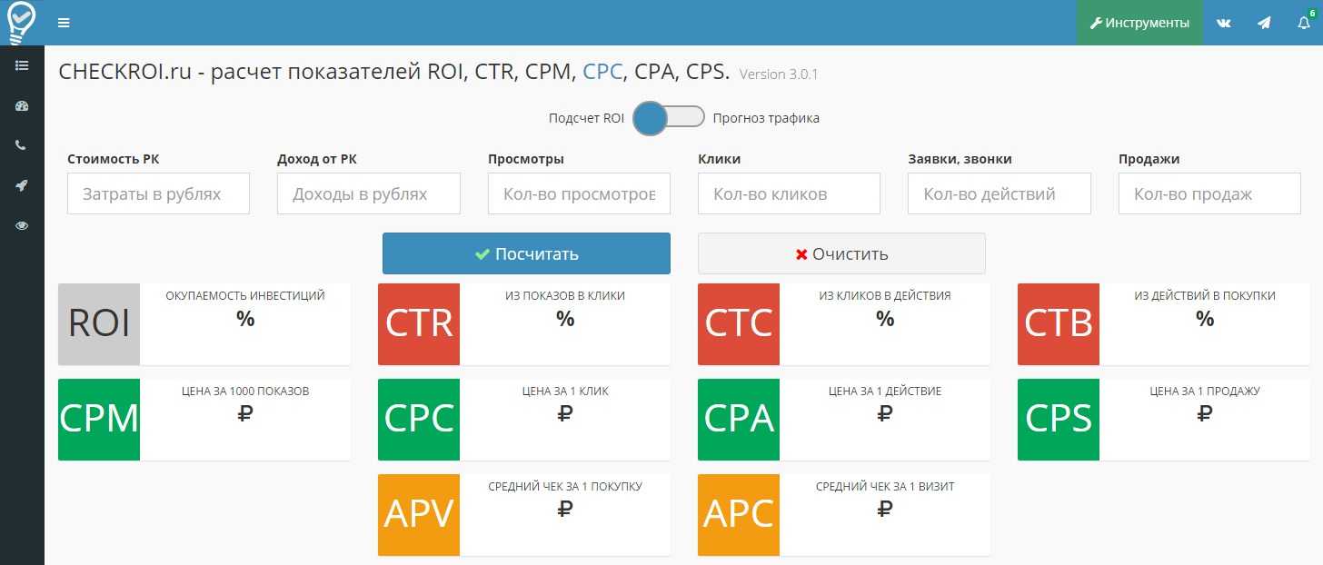Click the gray ROI tile

pos(99,324)
